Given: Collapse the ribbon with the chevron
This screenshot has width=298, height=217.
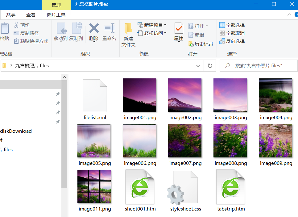Looking at the screenshot, I should 289,15.
